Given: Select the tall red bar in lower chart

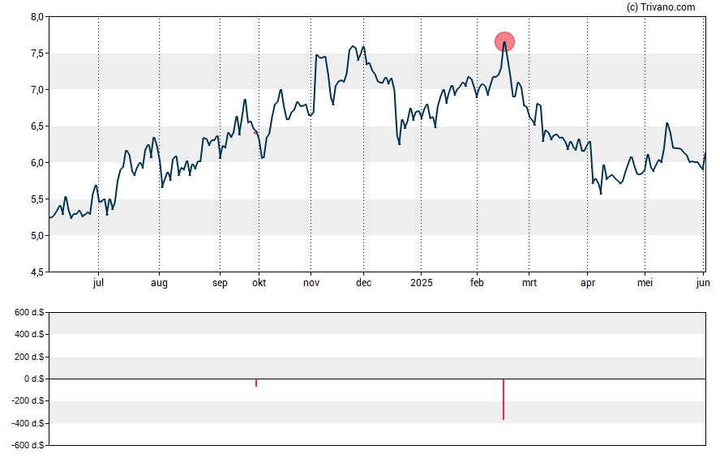Looking at the screenshot, I should click(504, 400).
